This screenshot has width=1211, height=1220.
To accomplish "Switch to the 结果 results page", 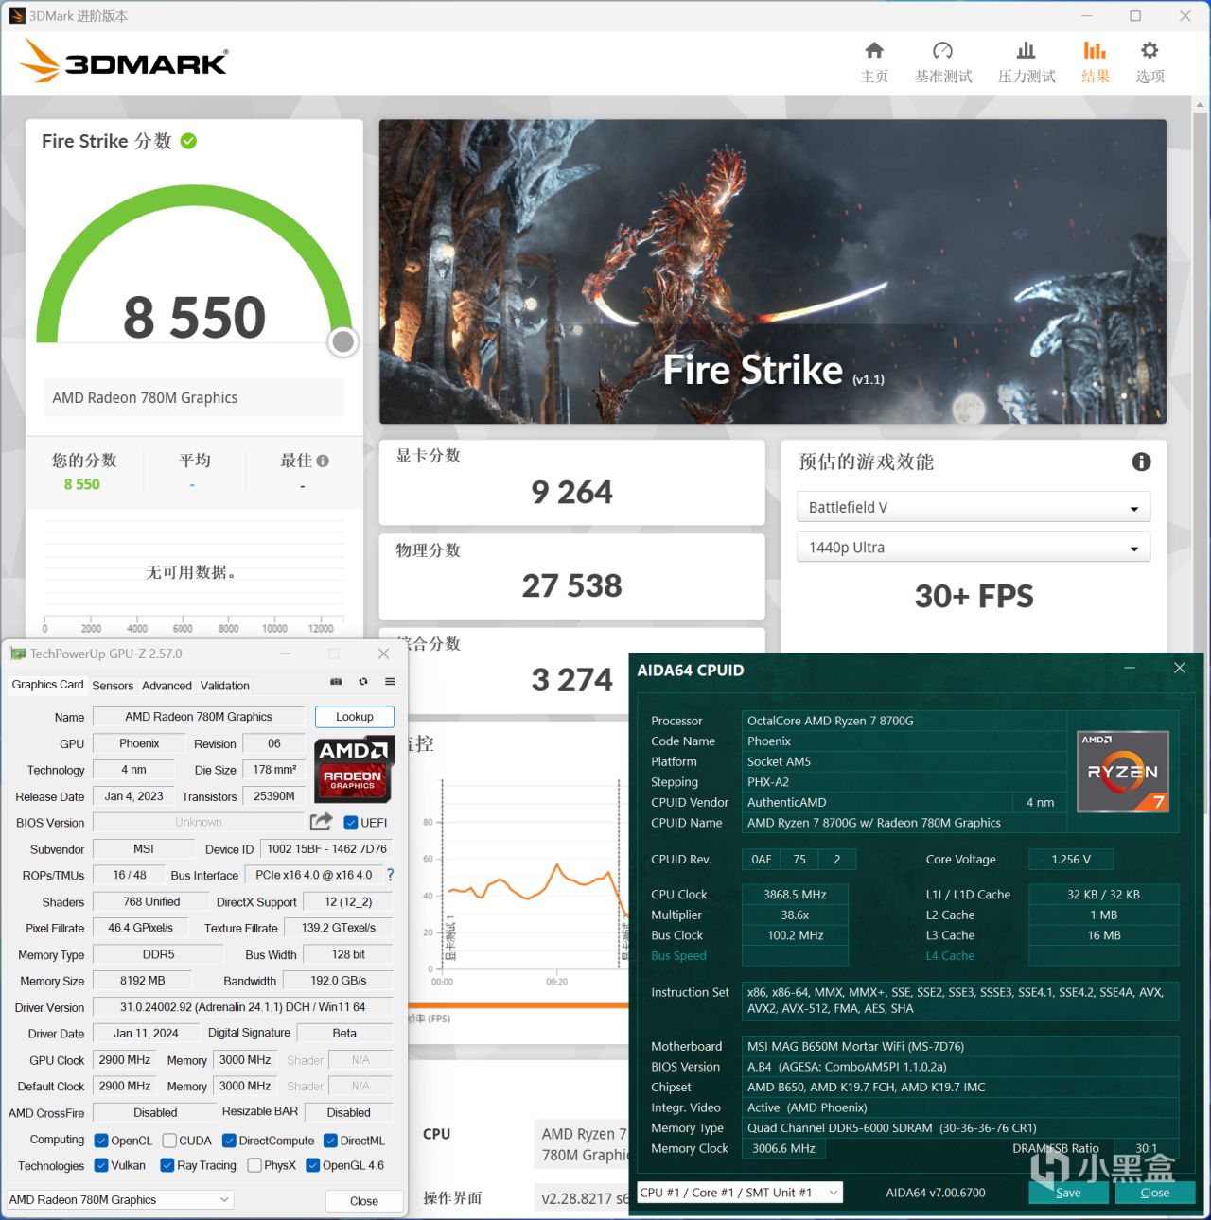I will 1095,62.
